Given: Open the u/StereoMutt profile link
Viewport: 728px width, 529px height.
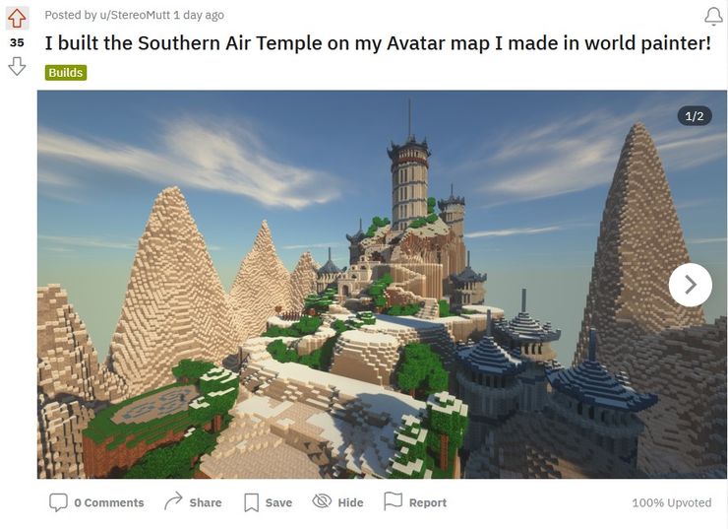Looking at the screenshot, I should click(x=135, y=16).
